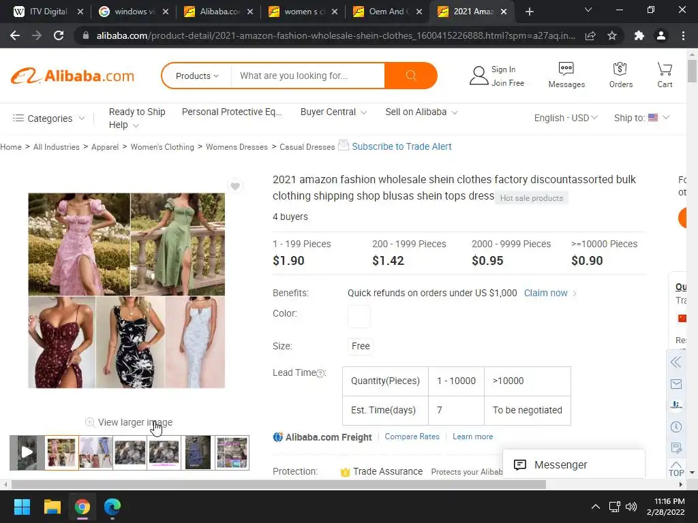The image size is (698, 523).
Task: Click the Alibaba.com logo
Action: pos(72,76)
